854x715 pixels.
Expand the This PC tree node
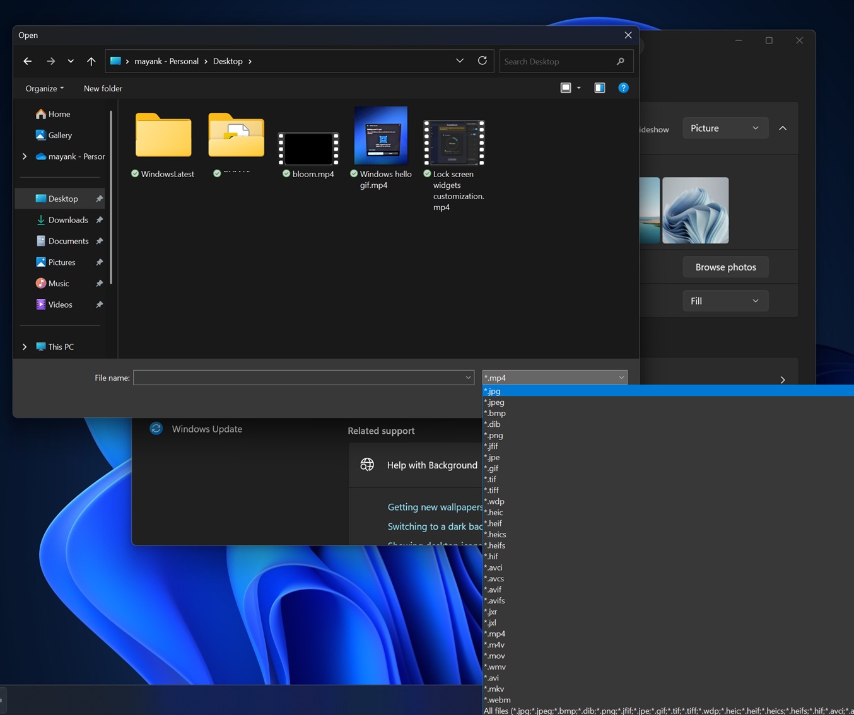point(25,347)
